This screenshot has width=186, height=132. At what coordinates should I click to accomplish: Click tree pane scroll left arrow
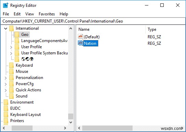point(4,128)
